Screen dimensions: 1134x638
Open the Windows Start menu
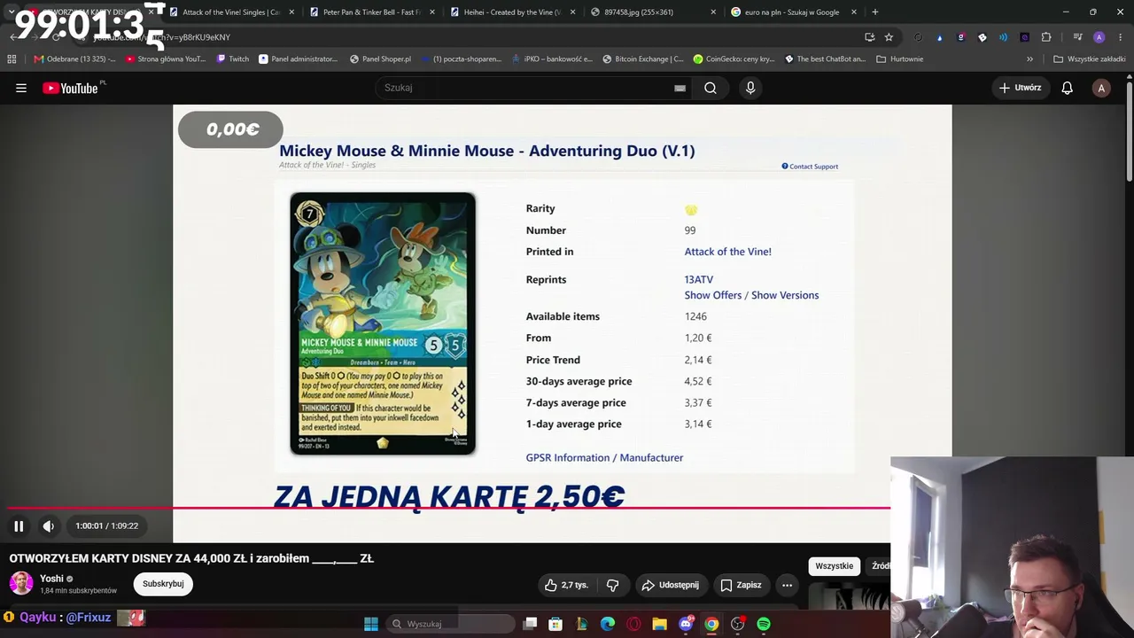click(371, 624)
